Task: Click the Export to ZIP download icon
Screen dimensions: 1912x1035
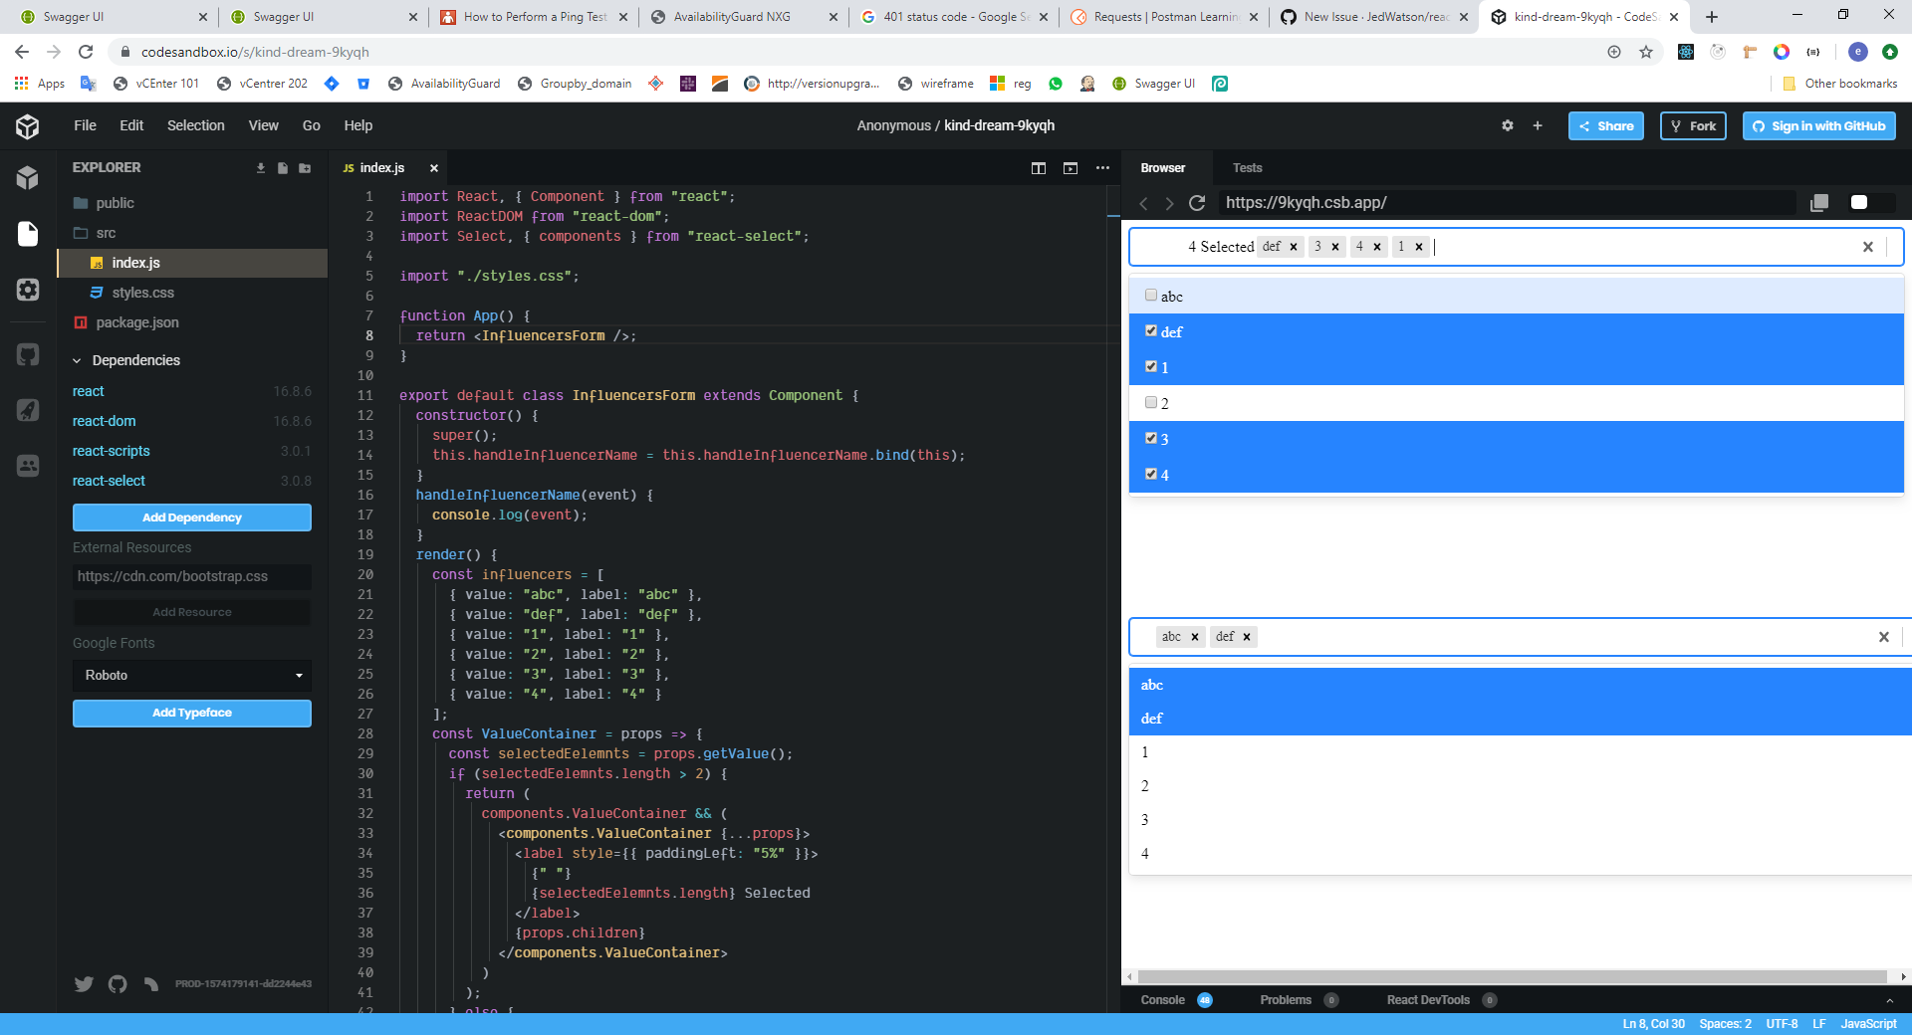Action: click(x=261, y=168)
